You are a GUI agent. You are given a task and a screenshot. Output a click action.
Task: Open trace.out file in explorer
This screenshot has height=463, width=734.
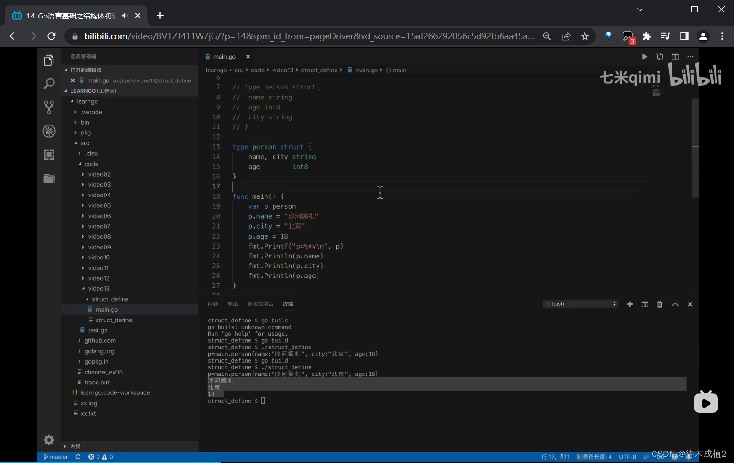[x=97, y=383]
